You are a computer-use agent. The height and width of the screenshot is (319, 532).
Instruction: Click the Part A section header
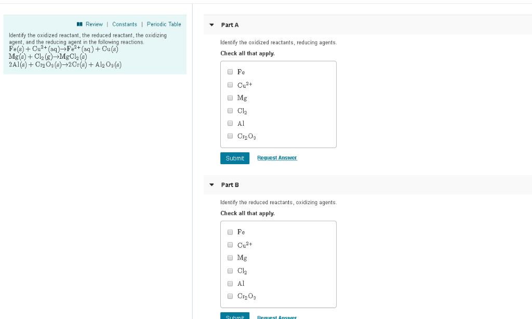[x=229, y=24]
